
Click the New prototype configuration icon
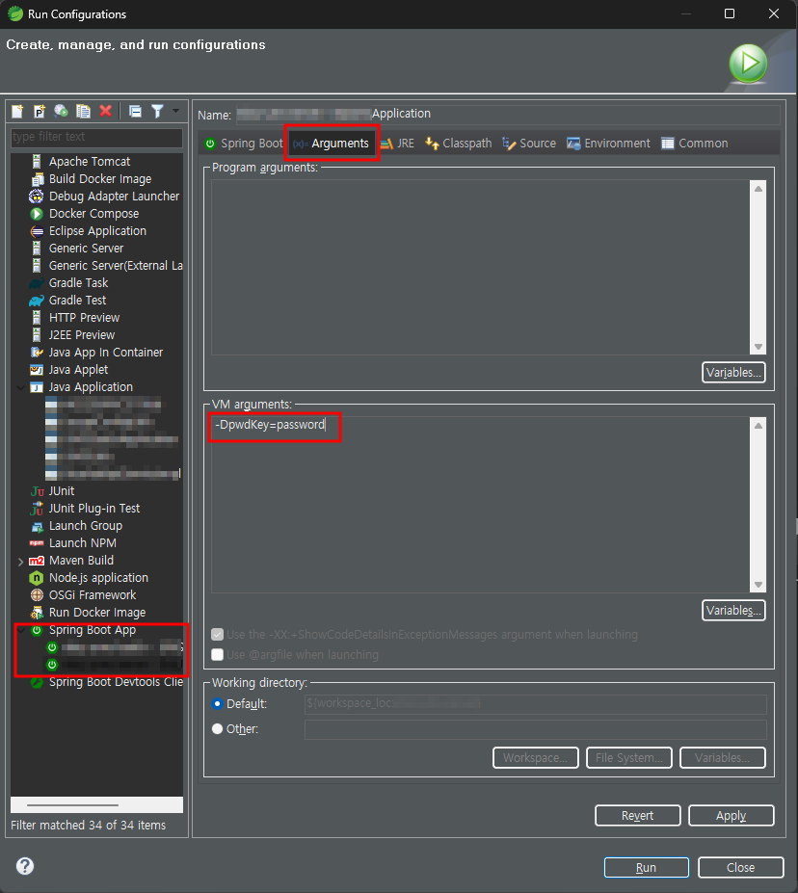(x=40, y=111)
